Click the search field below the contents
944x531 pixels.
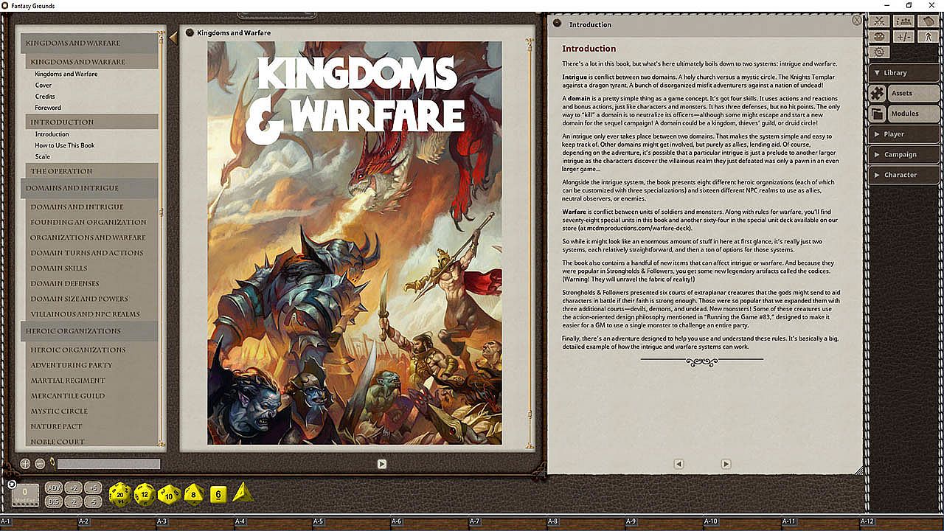[109, 464]
